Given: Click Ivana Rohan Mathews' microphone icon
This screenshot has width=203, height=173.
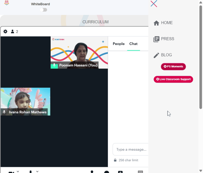Looking at the screenshot, I should click(4, 112).
